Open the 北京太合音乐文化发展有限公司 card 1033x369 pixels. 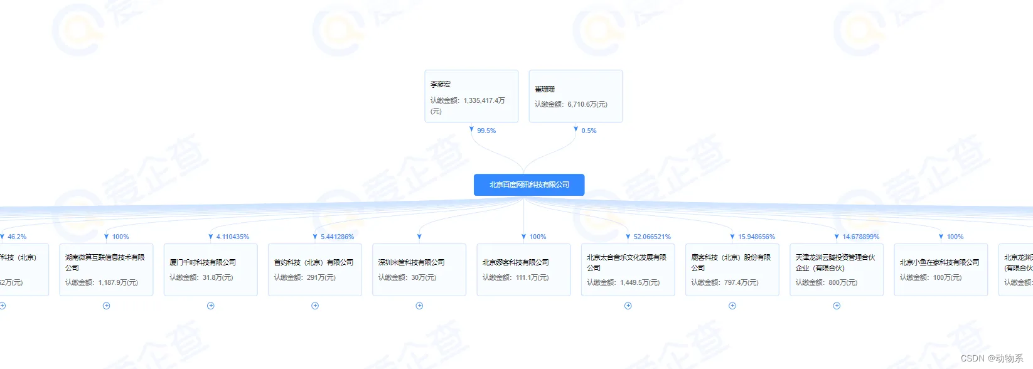pos(628,270)
